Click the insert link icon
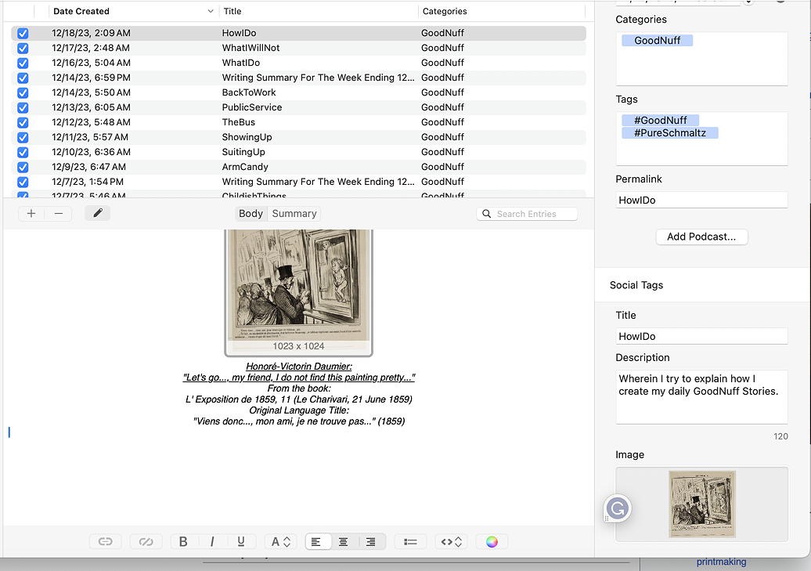The width and height of the screenshot is (811, 571). pyautogui.click(x=106, y=541)
